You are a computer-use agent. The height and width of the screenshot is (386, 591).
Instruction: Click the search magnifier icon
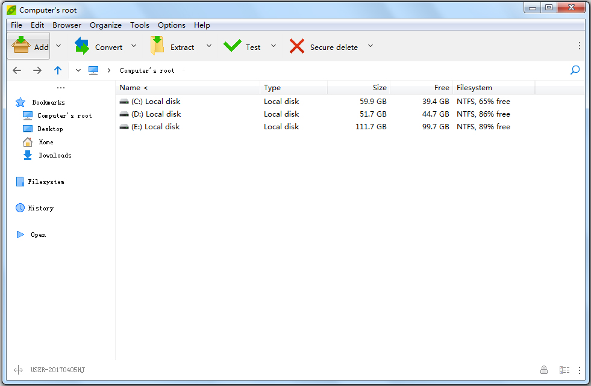575,70
